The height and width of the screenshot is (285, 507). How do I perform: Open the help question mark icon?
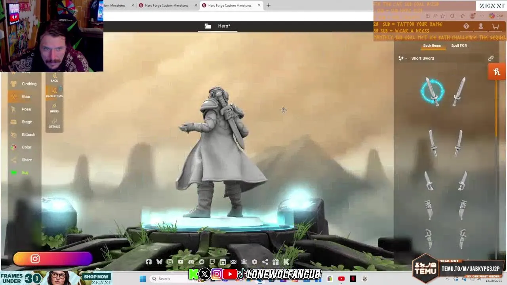[466, 26]
